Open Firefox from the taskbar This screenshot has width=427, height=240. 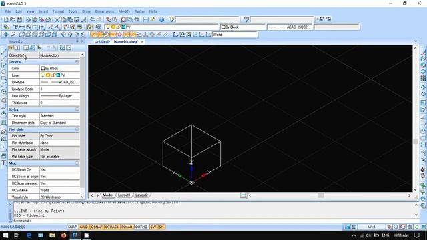coord(63,235)
